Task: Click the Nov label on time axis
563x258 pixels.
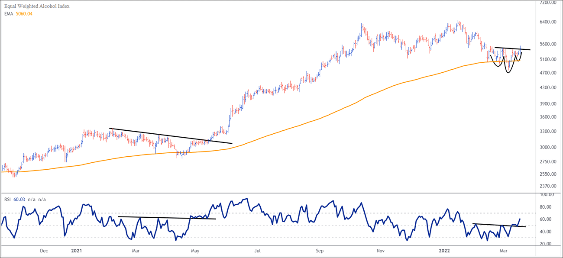Action: [381, 251]
